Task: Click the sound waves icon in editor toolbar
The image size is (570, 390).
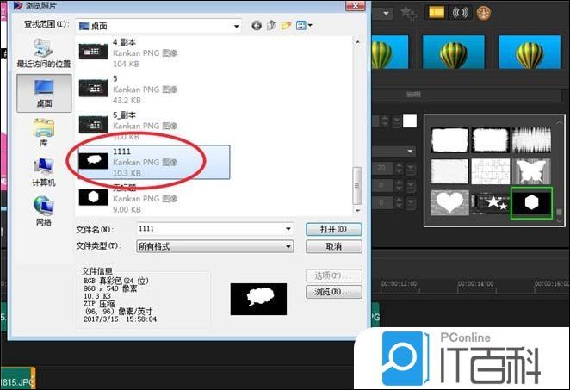Action: 460,13
